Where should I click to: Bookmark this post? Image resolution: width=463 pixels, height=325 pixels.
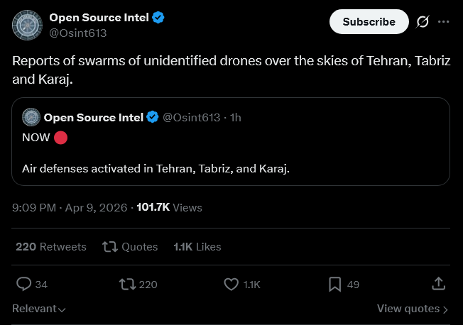335,285
